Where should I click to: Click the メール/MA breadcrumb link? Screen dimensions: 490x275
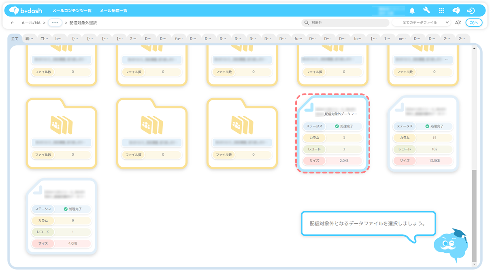pyautogui.click(x=31, y=23)
